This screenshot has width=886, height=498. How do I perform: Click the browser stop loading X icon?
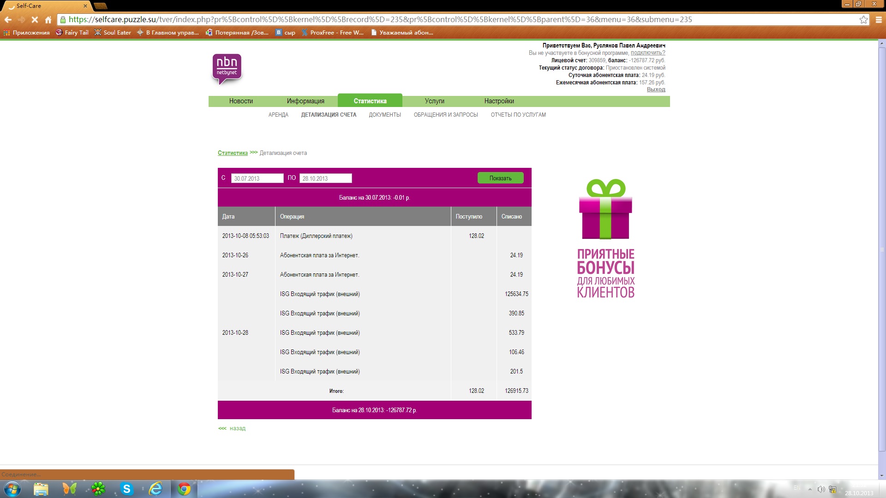pyautogui.click(x=35, y=19)
